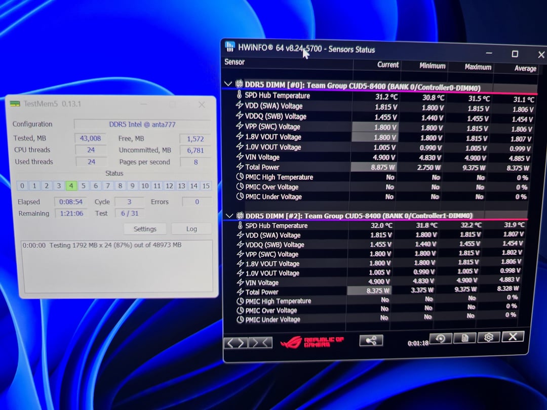Click the Configuration field 'DDR5 Intel @ anta777'
Screen dimensions: 547x410
click(x=142, y=125)
